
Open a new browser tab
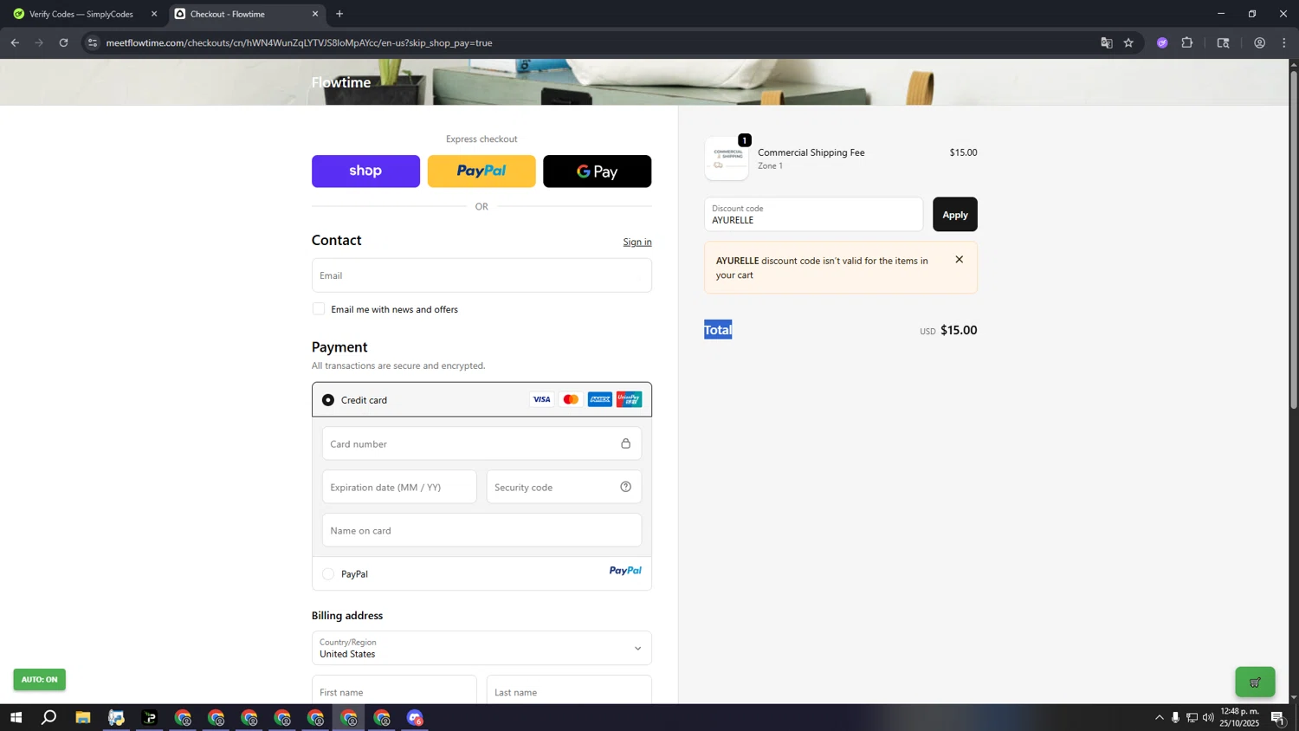tap(339, 14)
